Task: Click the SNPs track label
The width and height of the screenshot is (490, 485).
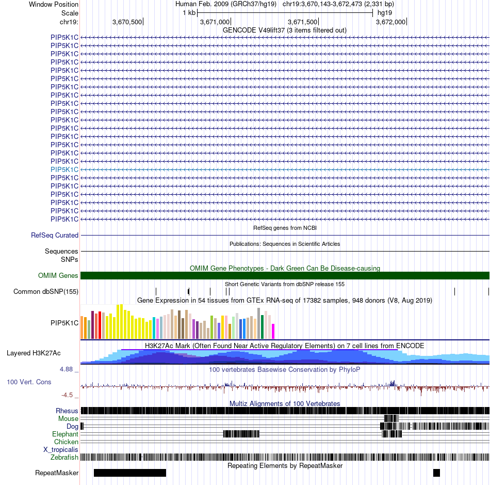Action: pyautogui.click(x=70, y=259)
